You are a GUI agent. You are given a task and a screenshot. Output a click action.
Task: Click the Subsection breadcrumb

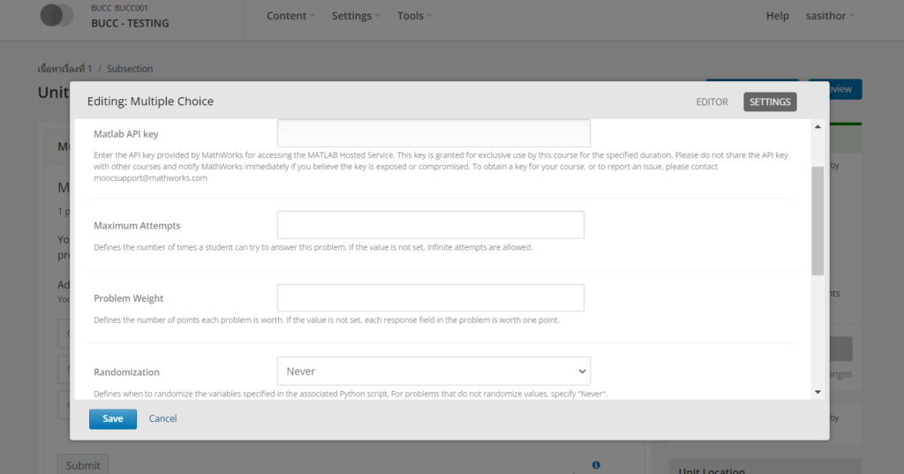coord(130,69)
